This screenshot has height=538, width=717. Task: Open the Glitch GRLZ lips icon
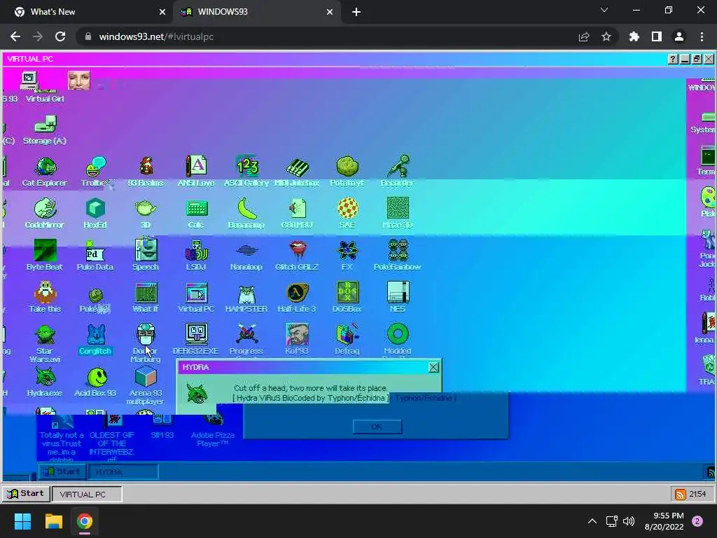[x=297, y=255]
